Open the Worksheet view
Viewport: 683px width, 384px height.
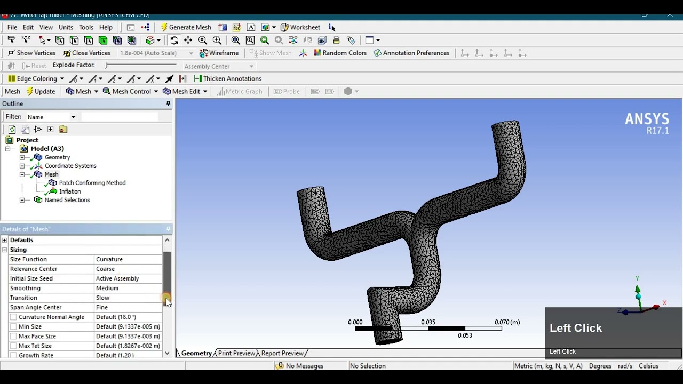pos(300,27)
